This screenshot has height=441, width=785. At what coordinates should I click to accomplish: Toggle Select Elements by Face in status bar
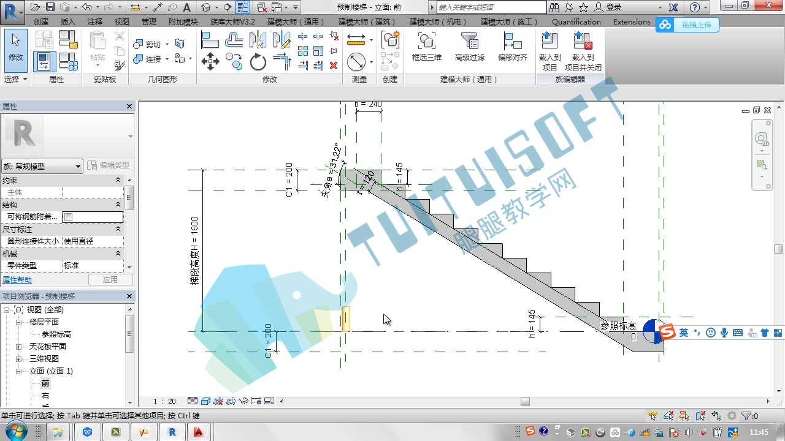700,416
